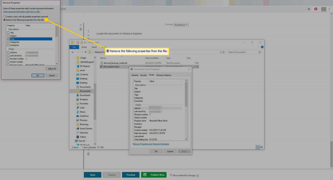
Task: Click scroll-down arrow in Remove Properties list
Action: [x=57, y=63]
